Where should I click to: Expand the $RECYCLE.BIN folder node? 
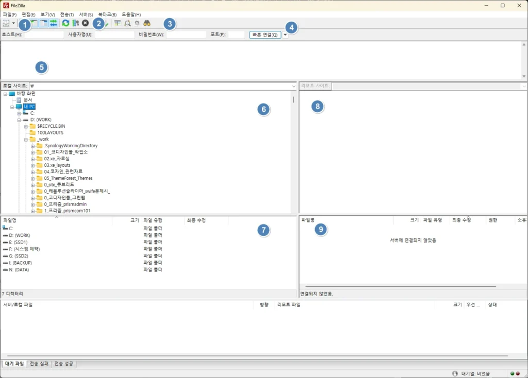pos(26,127)
